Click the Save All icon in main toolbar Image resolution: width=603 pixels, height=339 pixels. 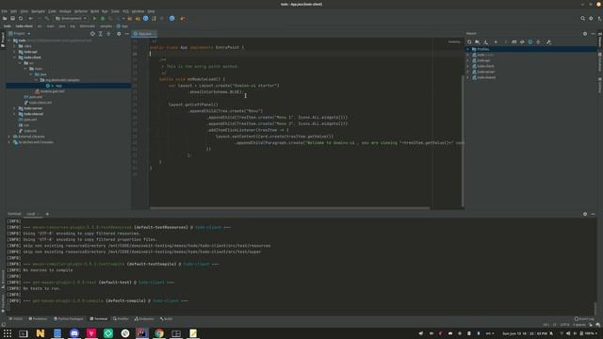tap(12, 19)
